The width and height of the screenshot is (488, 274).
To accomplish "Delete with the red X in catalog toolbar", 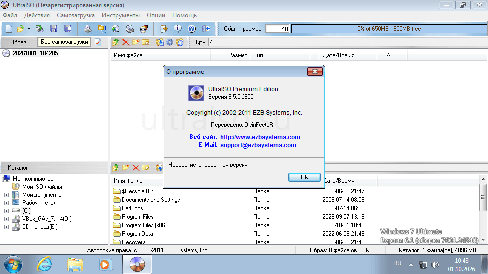I will point(136,168).
